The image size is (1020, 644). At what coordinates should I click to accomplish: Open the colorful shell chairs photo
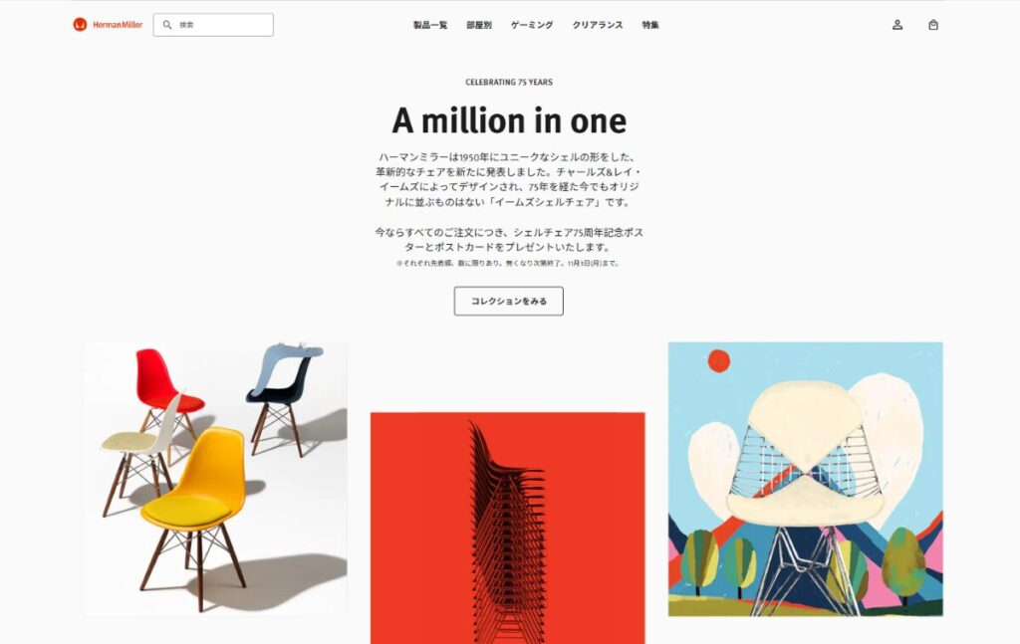pyautogui.click(x=215, y=479)
